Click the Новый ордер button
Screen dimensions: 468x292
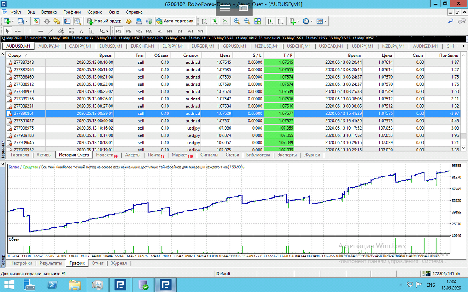[104, 21]
